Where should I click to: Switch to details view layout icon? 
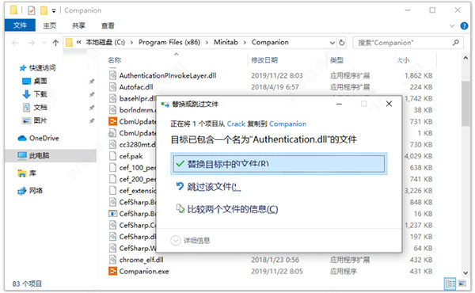coord(450,284)
